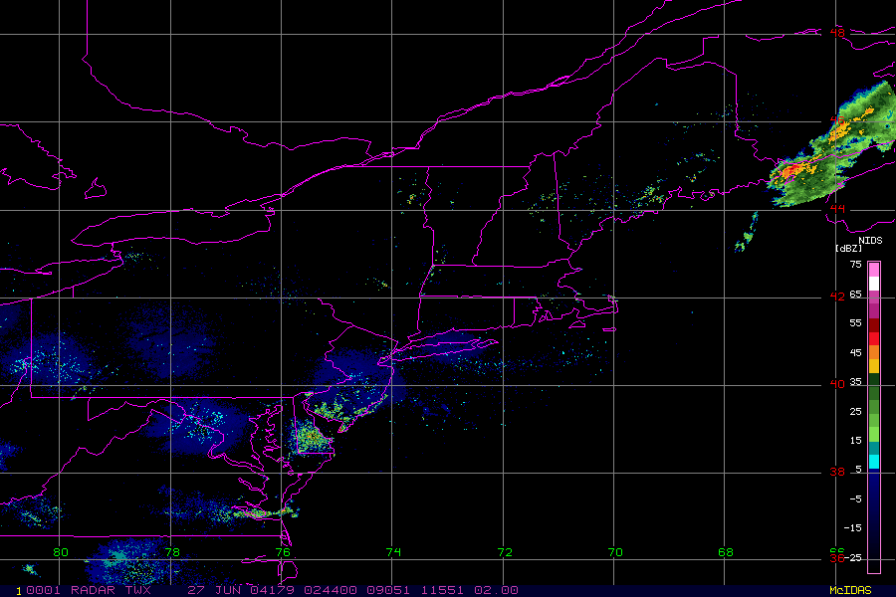
Task: Select the green 68 longitude label
Action: coord(725,552)
